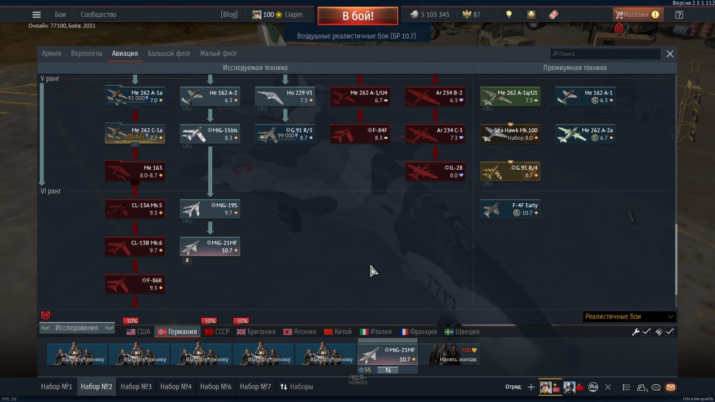Click Нанять экипаж recruit crew slot
This screenshot has width=715, height=402.
tap(450, 355)
